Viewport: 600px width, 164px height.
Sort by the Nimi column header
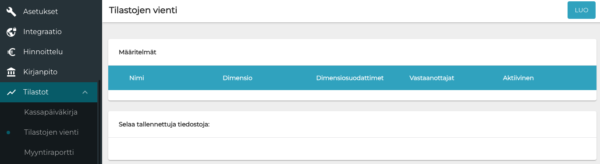(137, 78)
